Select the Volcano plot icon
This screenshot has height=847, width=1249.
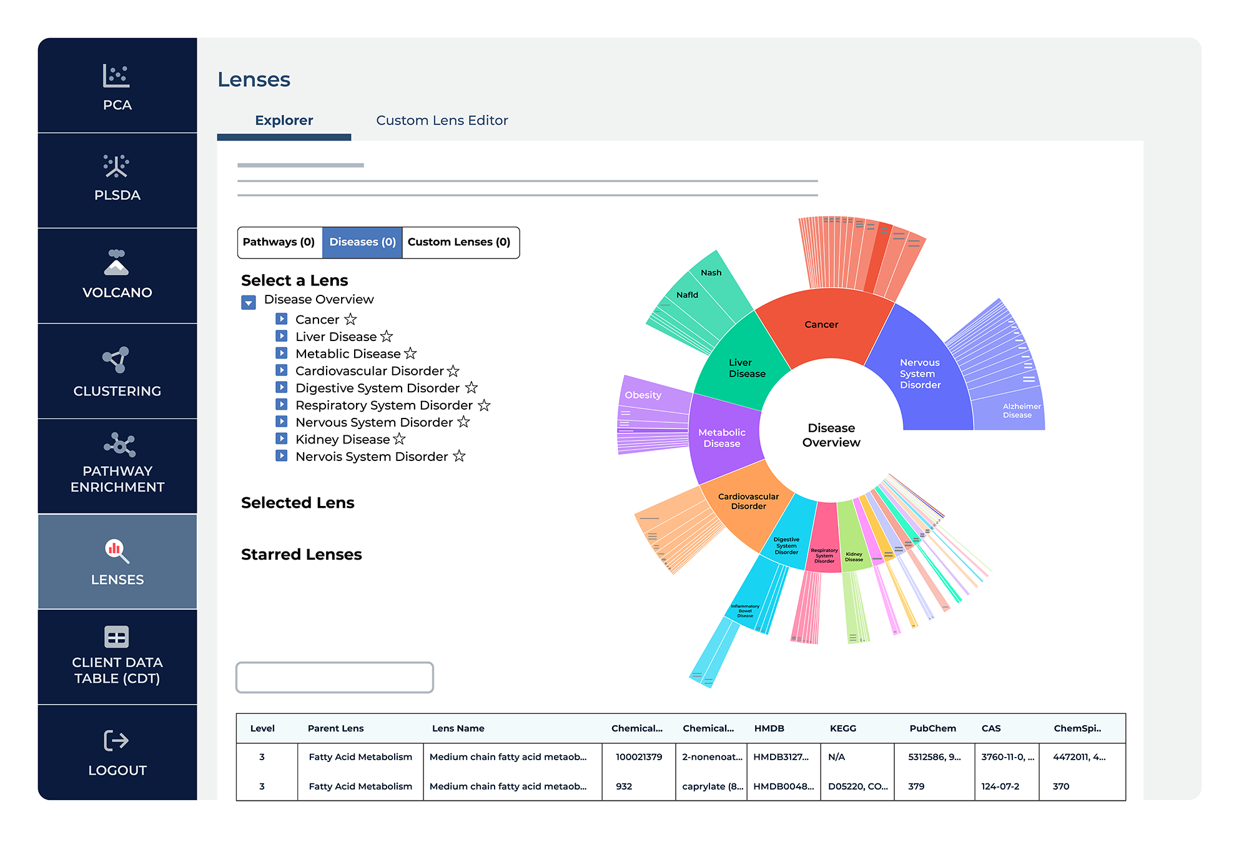(x=116, y=263)
